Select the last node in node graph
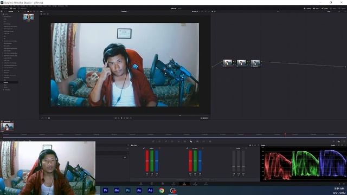 [x=255, y=62]
